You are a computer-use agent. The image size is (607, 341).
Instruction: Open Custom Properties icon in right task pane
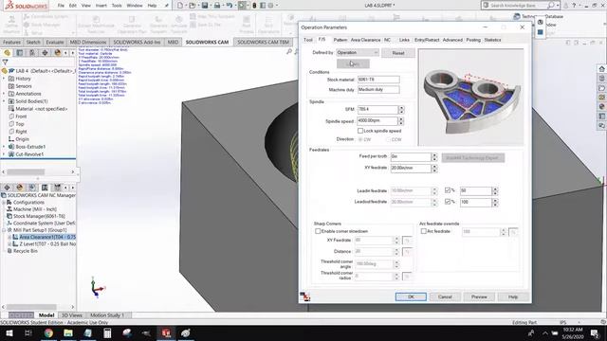[x=601, y=116]
